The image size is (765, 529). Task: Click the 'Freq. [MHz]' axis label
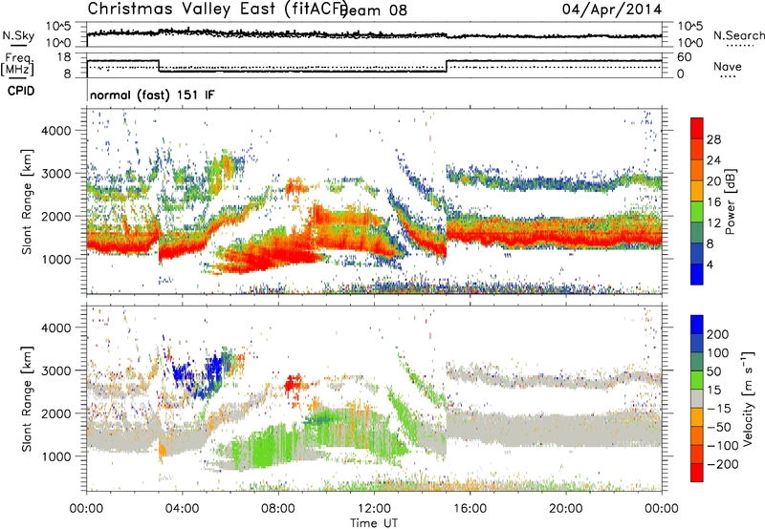tap(17, 65)
